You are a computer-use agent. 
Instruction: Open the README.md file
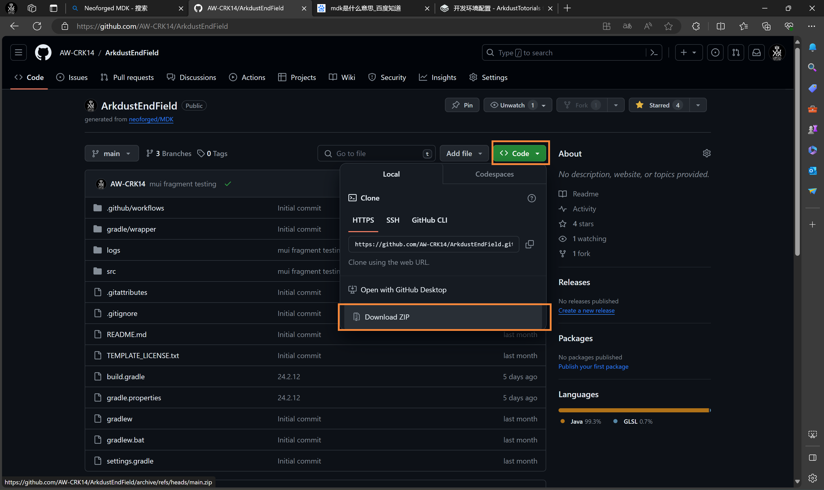(127, 335)
